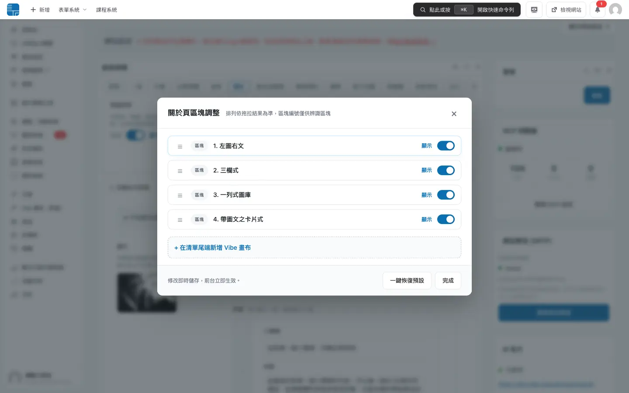Click the ⌘K shortcut key badge
629x393 pixels.
tap(463, 10)
